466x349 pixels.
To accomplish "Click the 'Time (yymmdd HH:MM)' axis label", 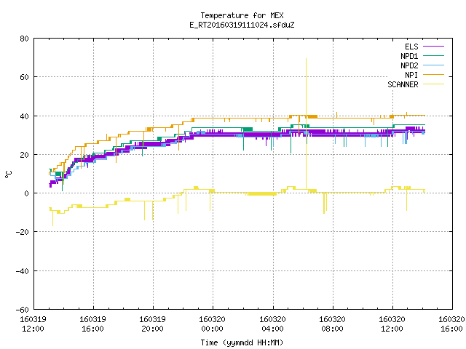I will (x=242, y=342).
